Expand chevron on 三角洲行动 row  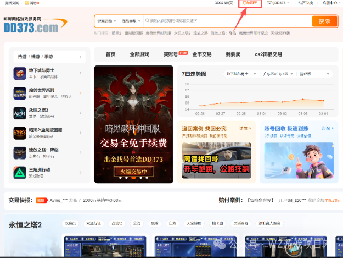(x=80, y=173)
